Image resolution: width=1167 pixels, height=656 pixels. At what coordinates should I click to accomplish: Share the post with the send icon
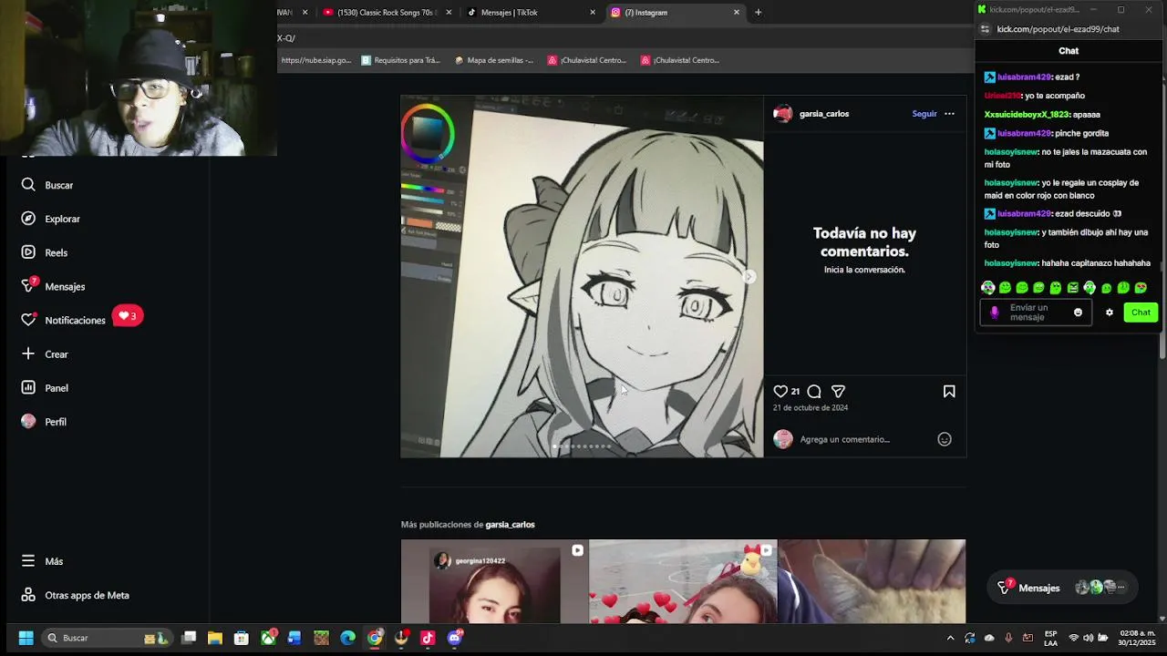tap(838, 391)
